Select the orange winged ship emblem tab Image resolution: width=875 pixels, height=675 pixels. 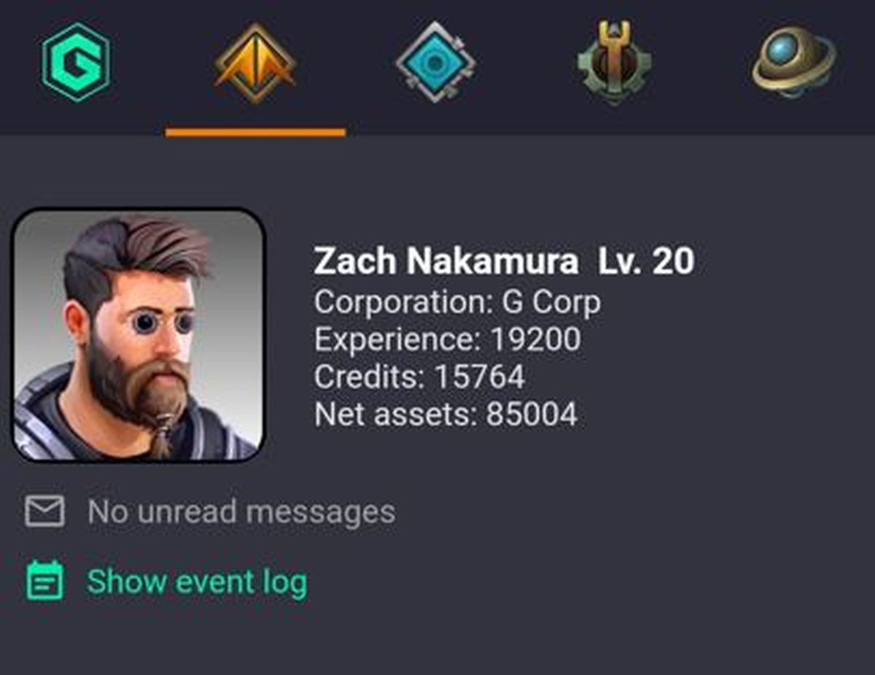[255, 62]
